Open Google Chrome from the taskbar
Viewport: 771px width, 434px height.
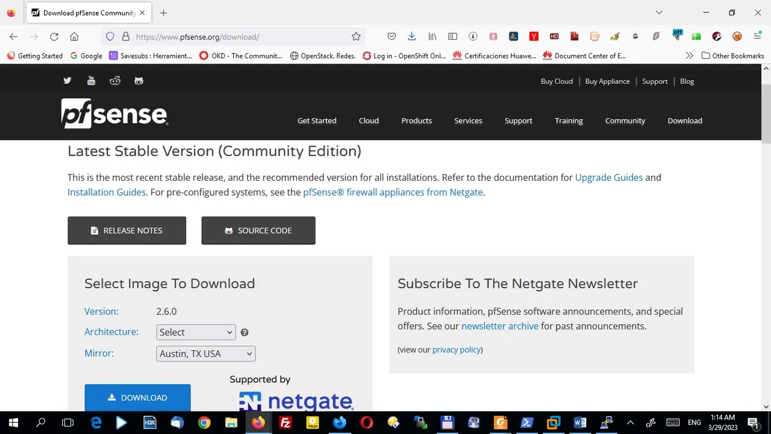(204, 423)
